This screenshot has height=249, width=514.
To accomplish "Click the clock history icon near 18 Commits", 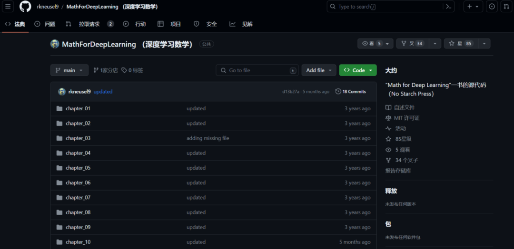I will pyautogui.click(x=338, y=92).
